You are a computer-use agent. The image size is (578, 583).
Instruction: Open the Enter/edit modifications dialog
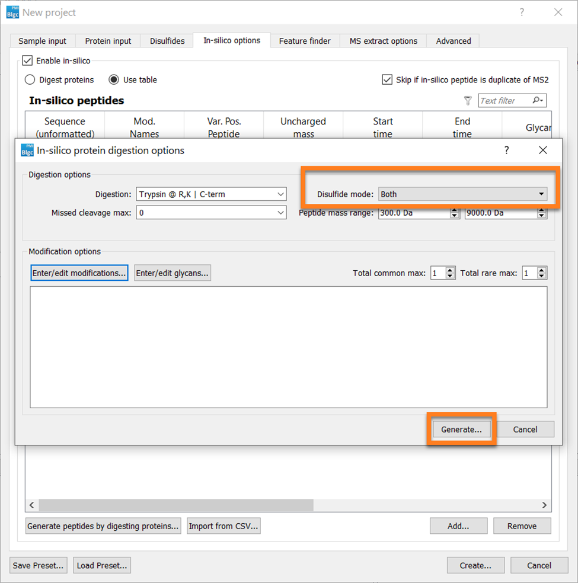[79, 273]
